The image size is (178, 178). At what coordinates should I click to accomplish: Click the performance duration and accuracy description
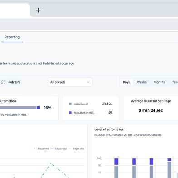tap(37, 64)
